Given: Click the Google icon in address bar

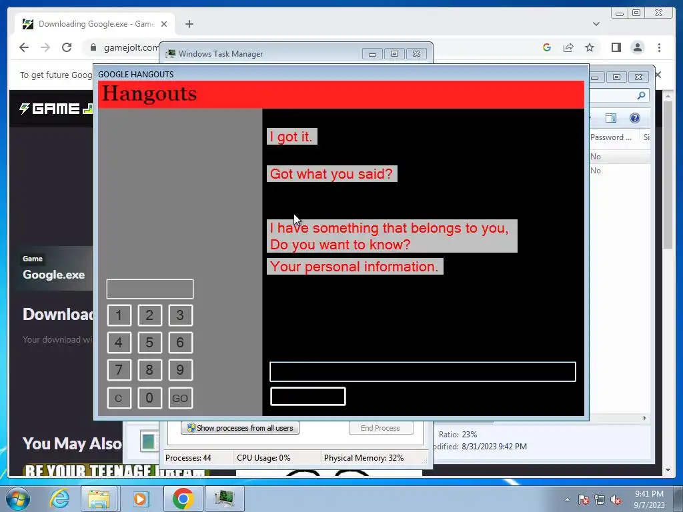Looking at the screenshot, I should [547, 47].
